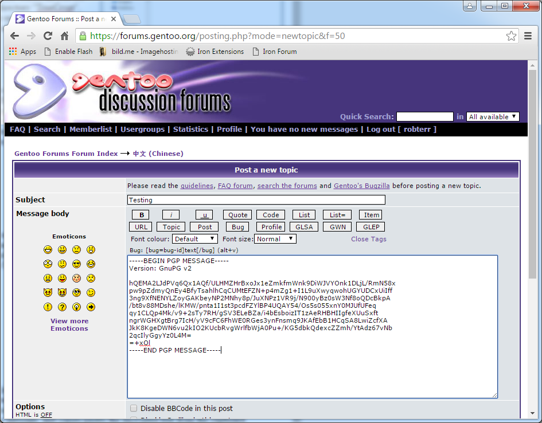Screen dimensions: 542x423
Task: Insert the rolling eyes emoticon
Action: click(x=76, y=292)
